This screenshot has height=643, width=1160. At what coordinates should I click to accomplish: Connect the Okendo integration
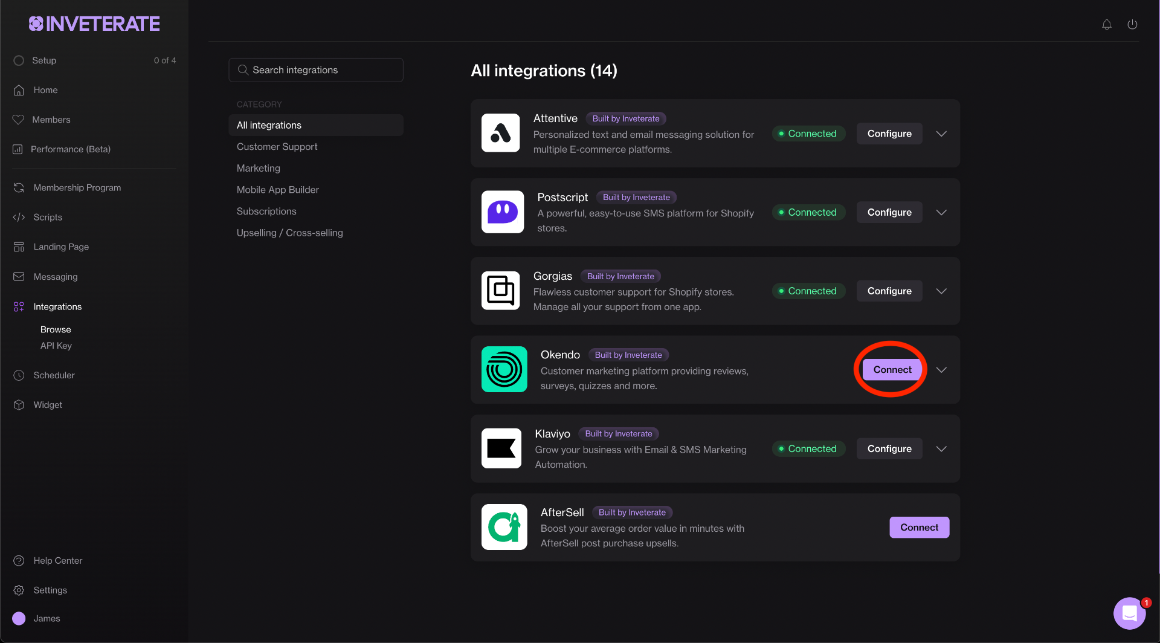892,370
